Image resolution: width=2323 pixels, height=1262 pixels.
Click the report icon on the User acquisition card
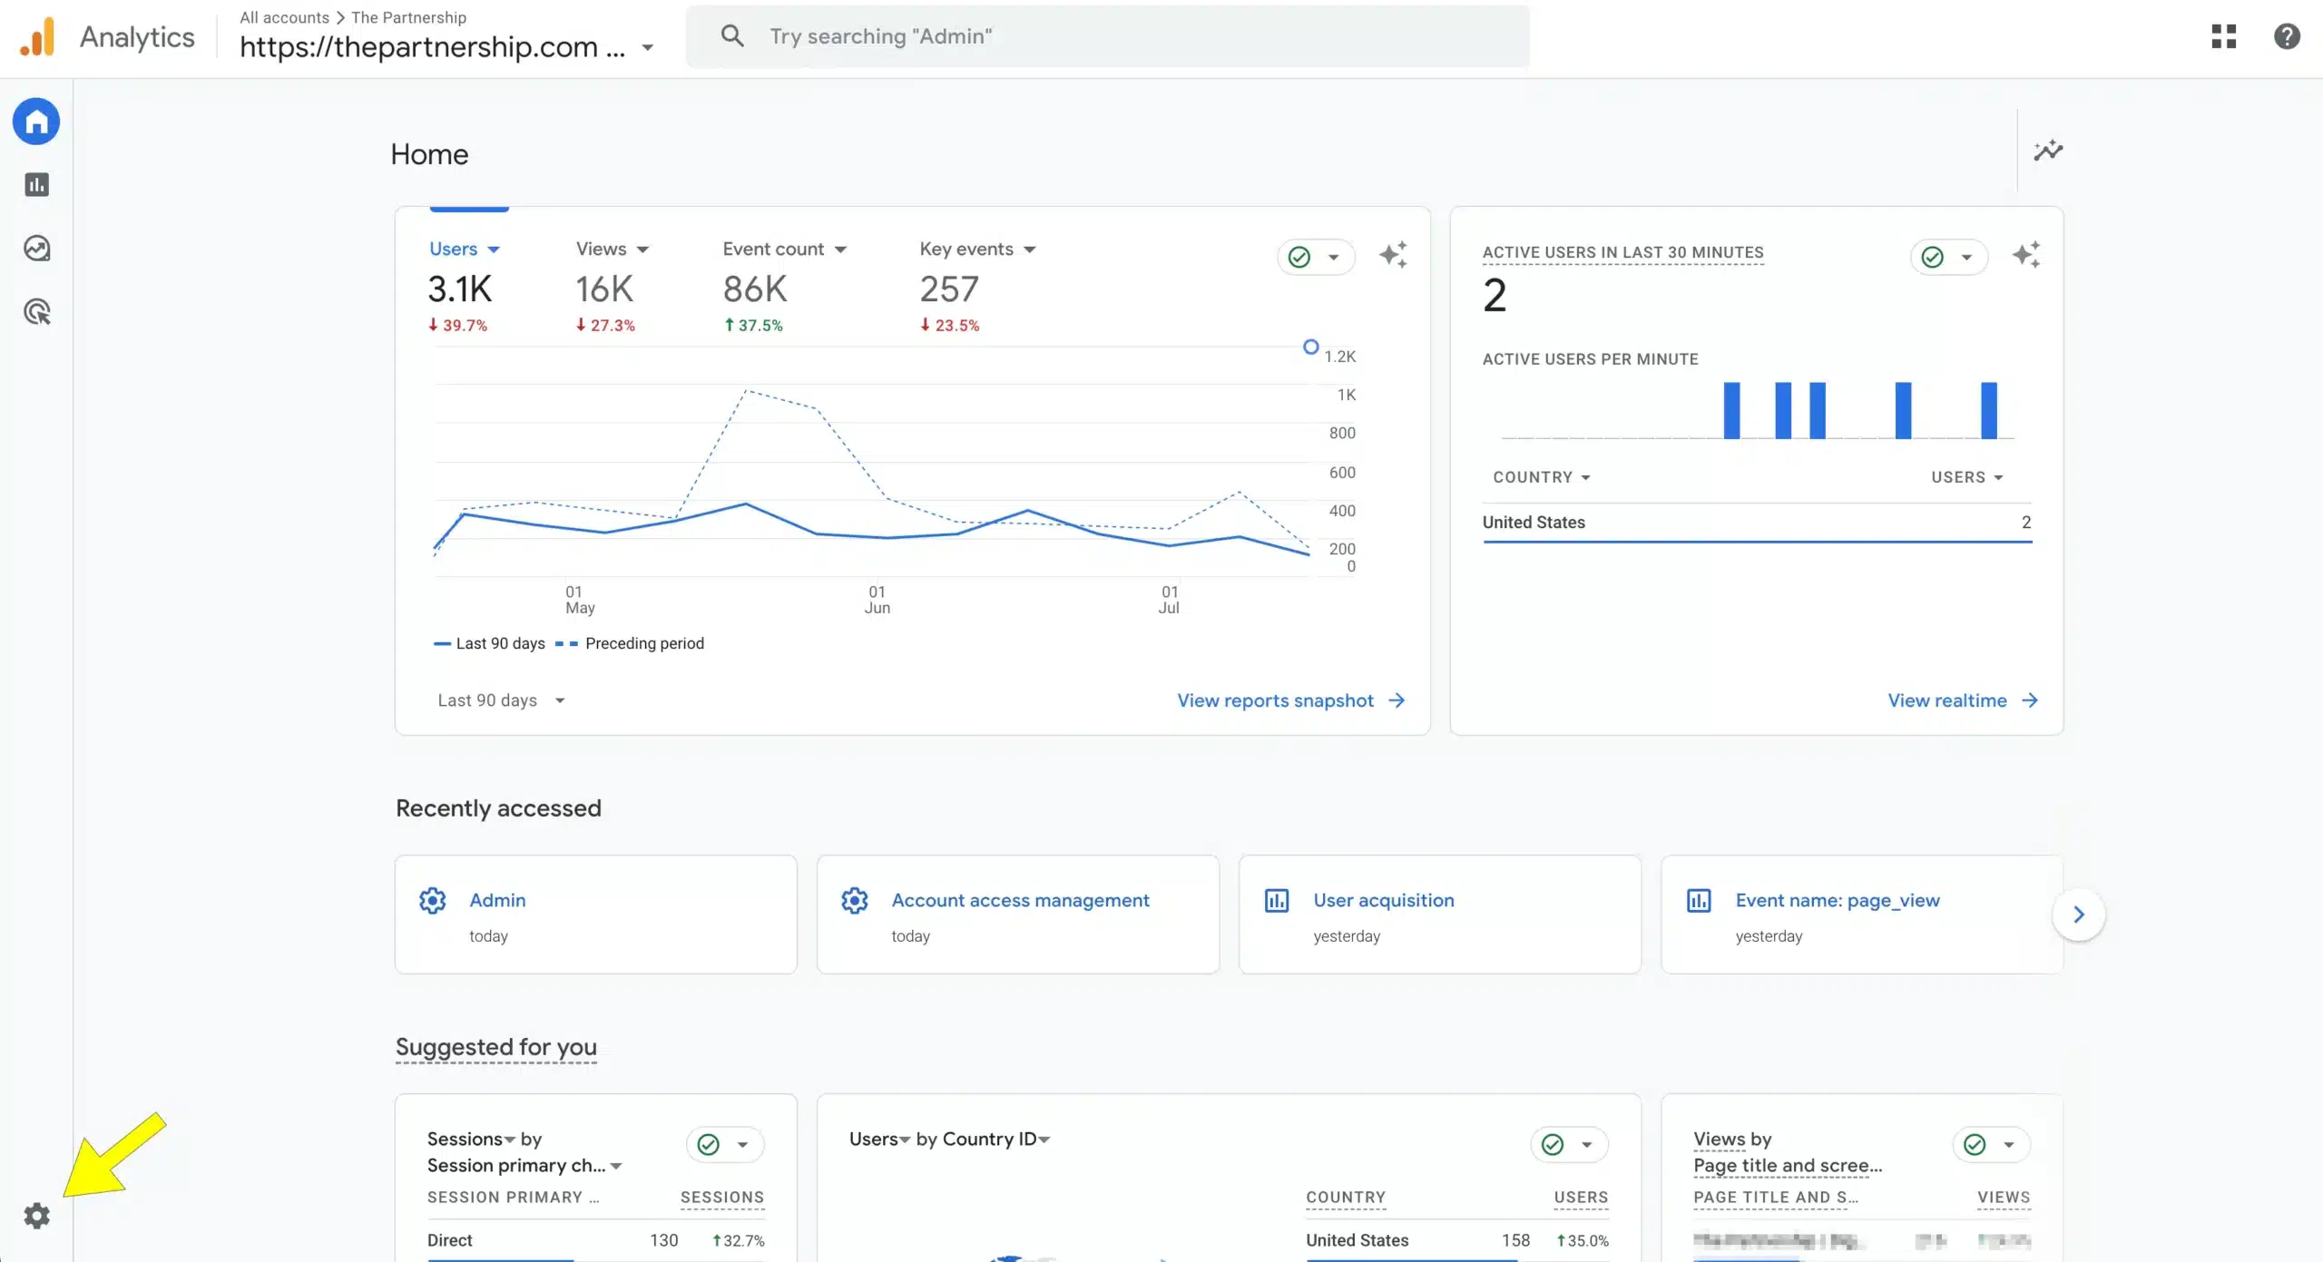click(1277, 900)
